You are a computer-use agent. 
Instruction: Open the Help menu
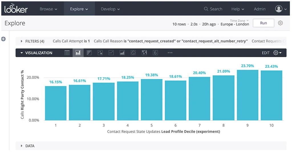coord(238,9)
